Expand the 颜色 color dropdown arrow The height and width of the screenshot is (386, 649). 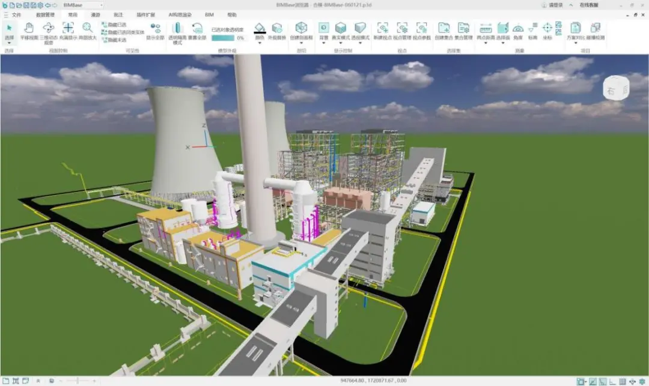[260, 43]
